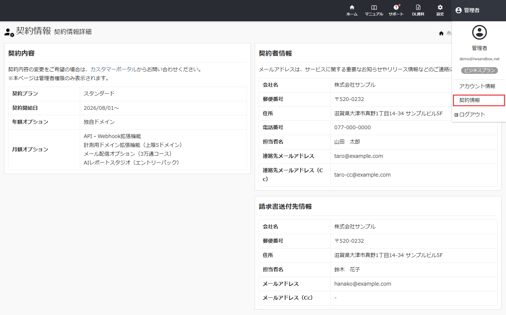This screenshot has width=506, height=315.
Task: Click the breadcrumb home icon
Action: point(441,33)
